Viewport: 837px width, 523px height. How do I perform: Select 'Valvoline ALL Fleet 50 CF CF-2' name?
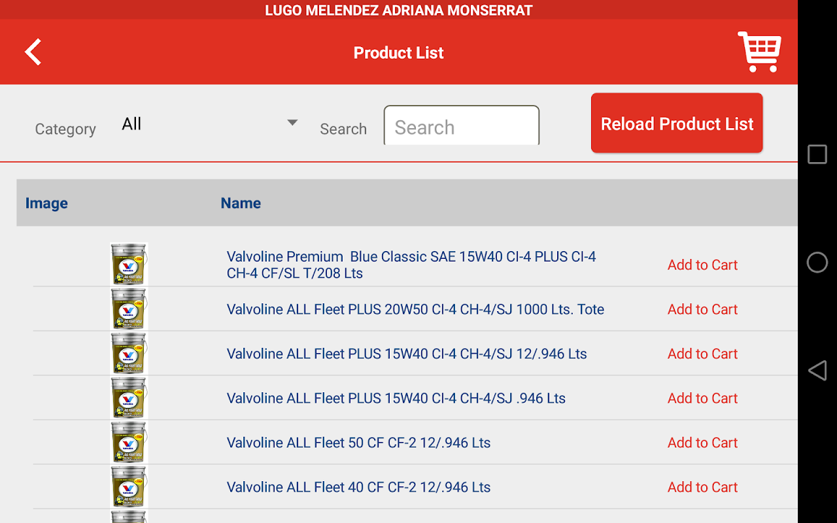pyautogui.click(x=358, y=443)
